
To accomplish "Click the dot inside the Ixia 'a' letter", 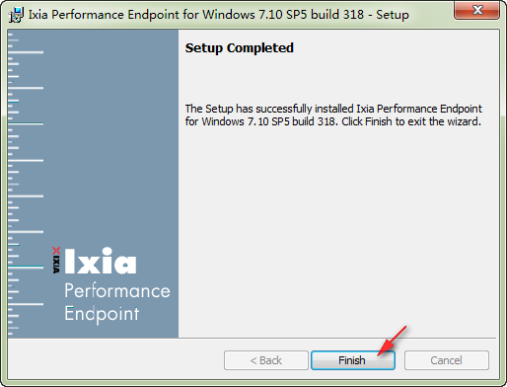I will (125, 265).
